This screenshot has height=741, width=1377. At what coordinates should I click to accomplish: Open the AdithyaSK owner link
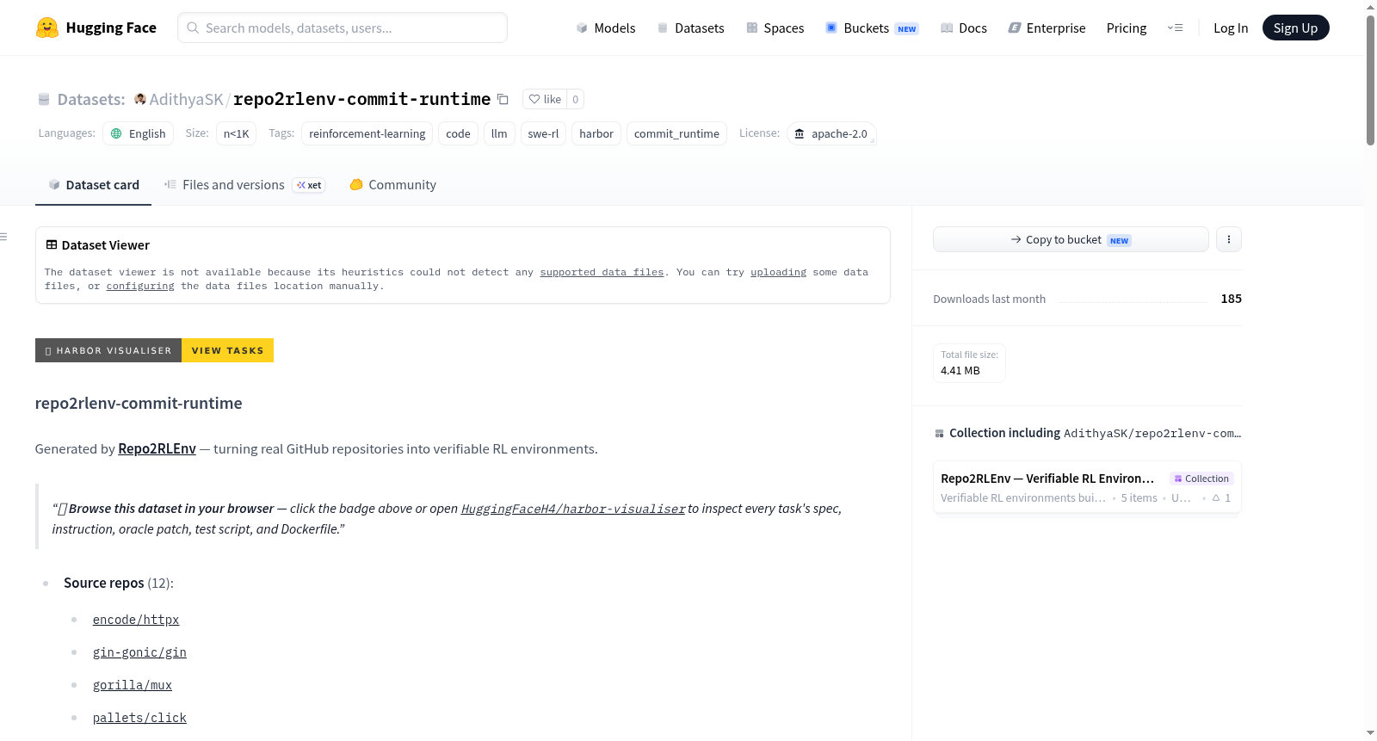click(x=186, y=99)
